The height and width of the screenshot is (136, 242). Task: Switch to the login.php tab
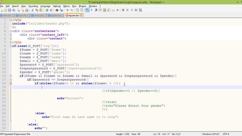23,15
